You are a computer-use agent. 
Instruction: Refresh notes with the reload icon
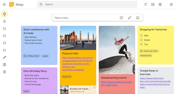(x=145, y=4)
